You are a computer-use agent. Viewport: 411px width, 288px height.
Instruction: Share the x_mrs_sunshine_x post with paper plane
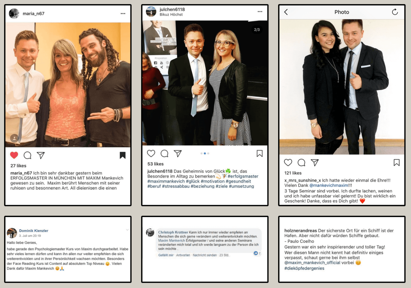[315, 163]
